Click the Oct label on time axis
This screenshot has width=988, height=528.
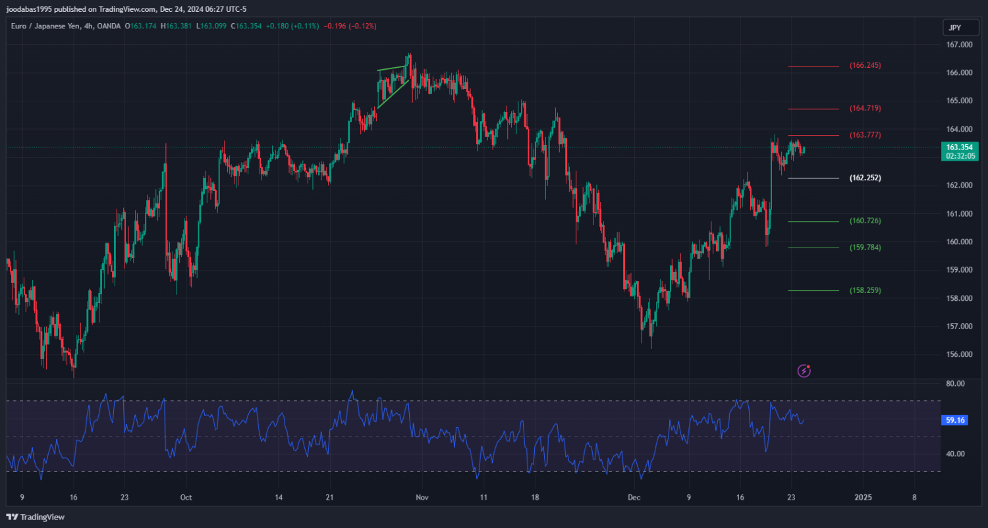[x=186, y=498]
